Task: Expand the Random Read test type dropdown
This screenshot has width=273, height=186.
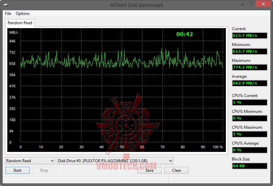Action: coord(30,161)
